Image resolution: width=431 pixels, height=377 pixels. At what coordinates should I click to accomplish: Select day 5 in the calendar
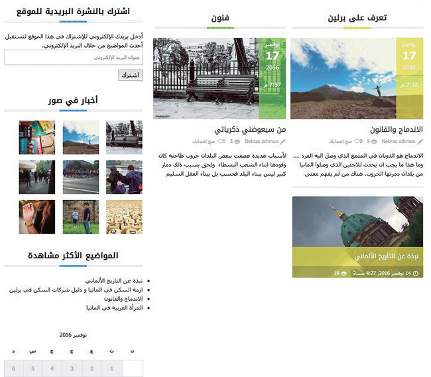(33, 368)
